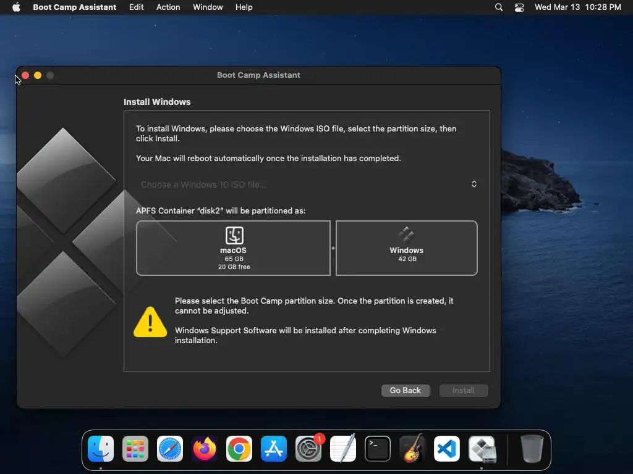Click the Install Windows heading
This screenshot has height=474, width=633.
tap(157, 102)
